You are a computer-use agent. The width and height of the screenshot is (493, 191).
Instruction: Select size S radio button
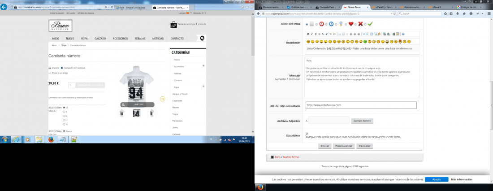coord(65,112)
